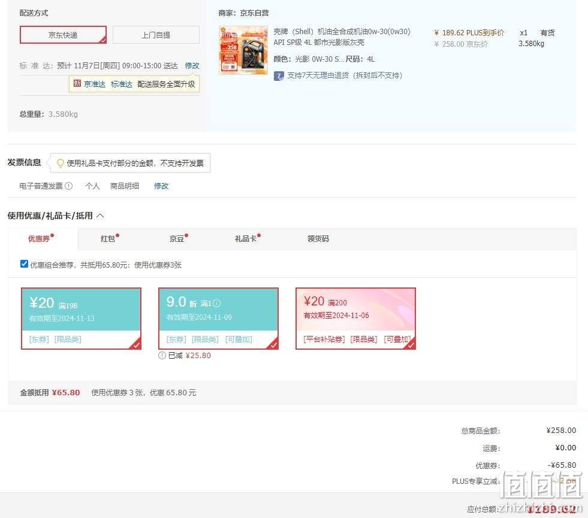Click 金额抵用 ¥65.80 summary
Screen dimensions: 588x518
tap(50, 392)
